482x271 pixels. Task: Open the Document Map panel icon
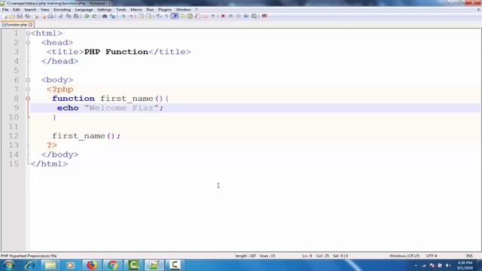point(190,16)
